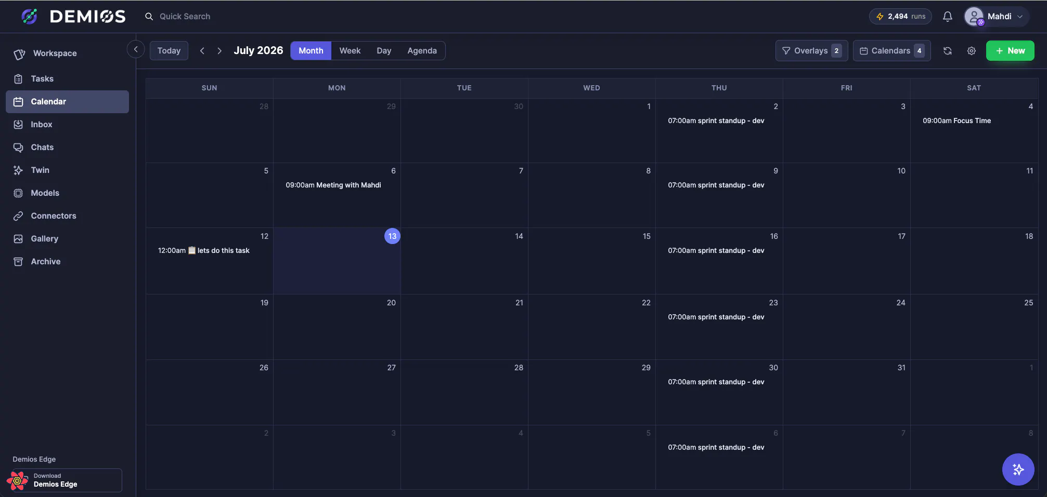The height and width of the screenshot is (497, 1047).
Task: Switch to Week view
Action: [350, 51]
